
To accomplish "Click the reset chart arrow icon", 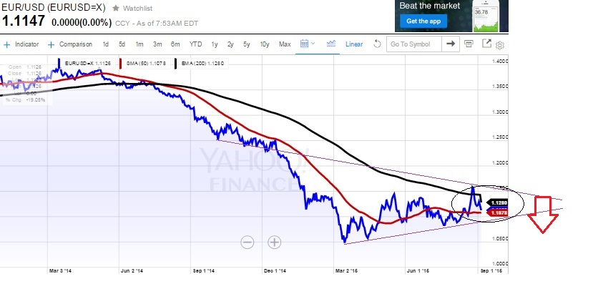I will point(378,44).
